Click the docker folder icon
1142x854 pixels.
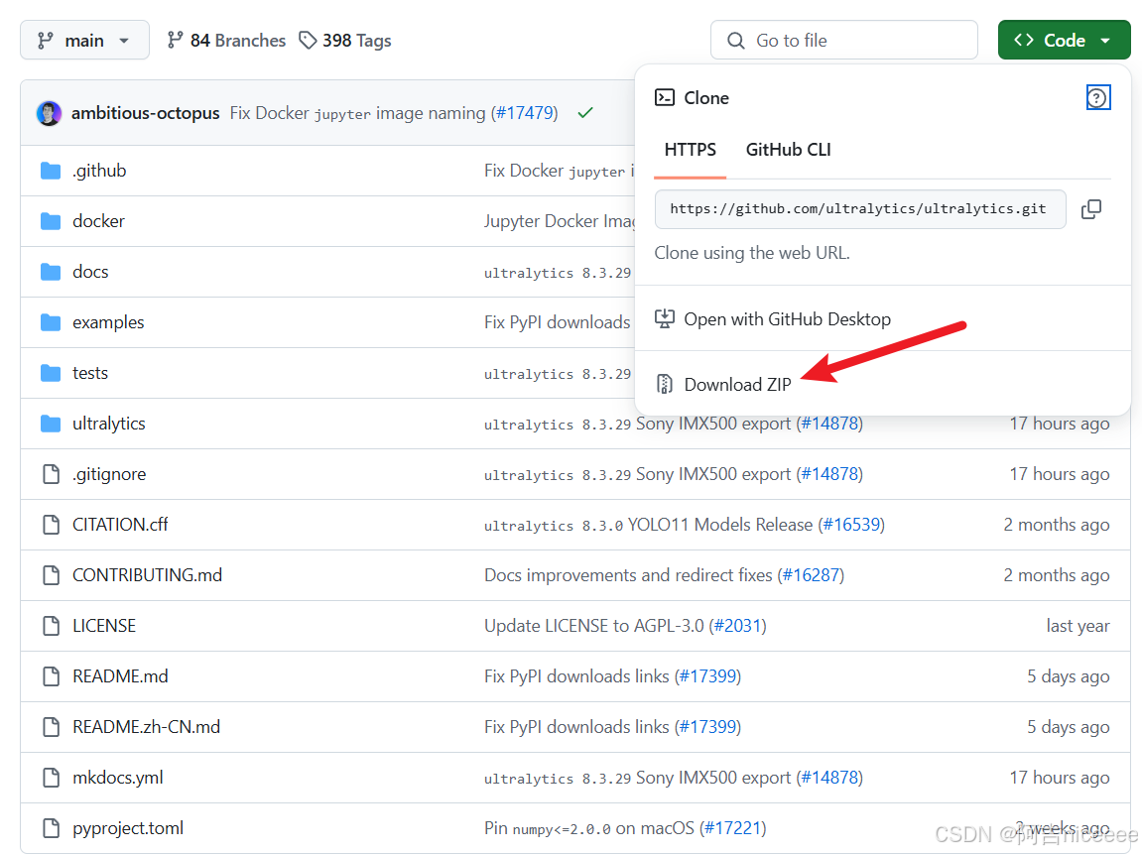coord(51,220)
